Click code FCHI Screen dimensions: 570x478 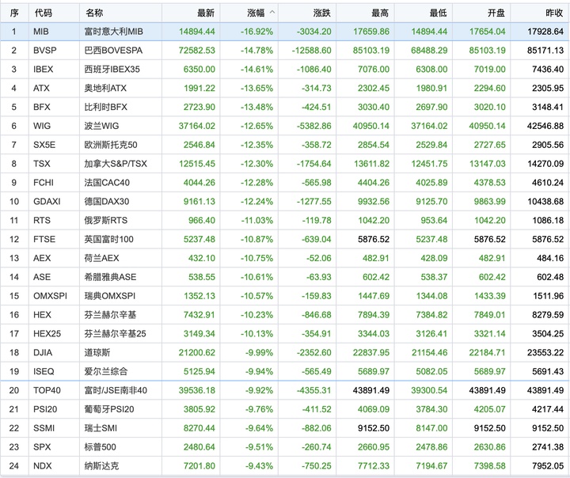(x=44, y=183)
